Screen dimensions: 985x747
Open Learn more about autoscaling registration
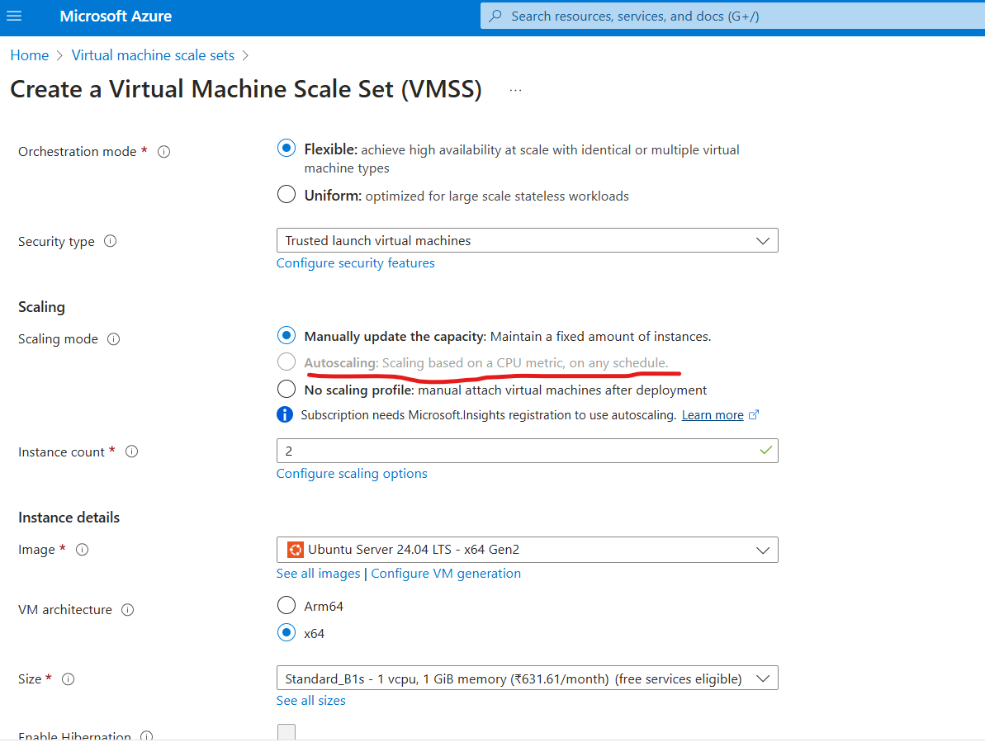pos(713,415)
